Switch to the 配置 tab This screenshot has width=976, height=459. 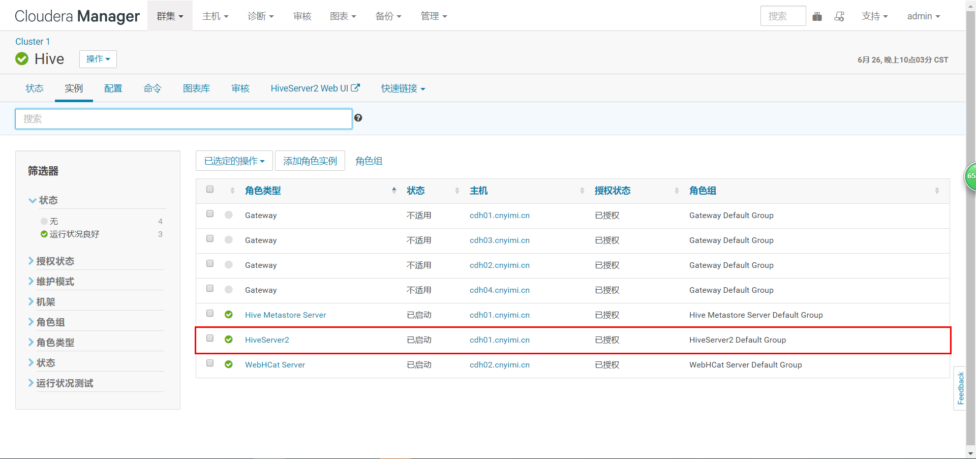pyautogui.click(x=113, y=87)
